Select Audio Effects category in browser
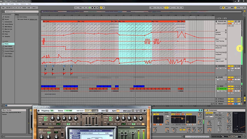 (9, 24)
